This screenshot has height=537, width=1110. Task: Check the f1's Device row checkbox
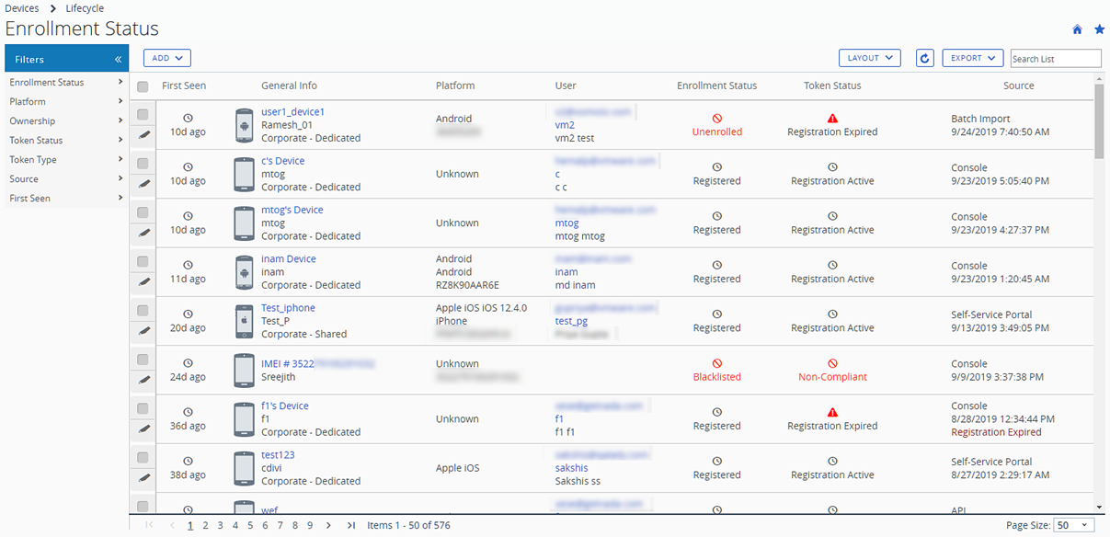click(143, 408)
